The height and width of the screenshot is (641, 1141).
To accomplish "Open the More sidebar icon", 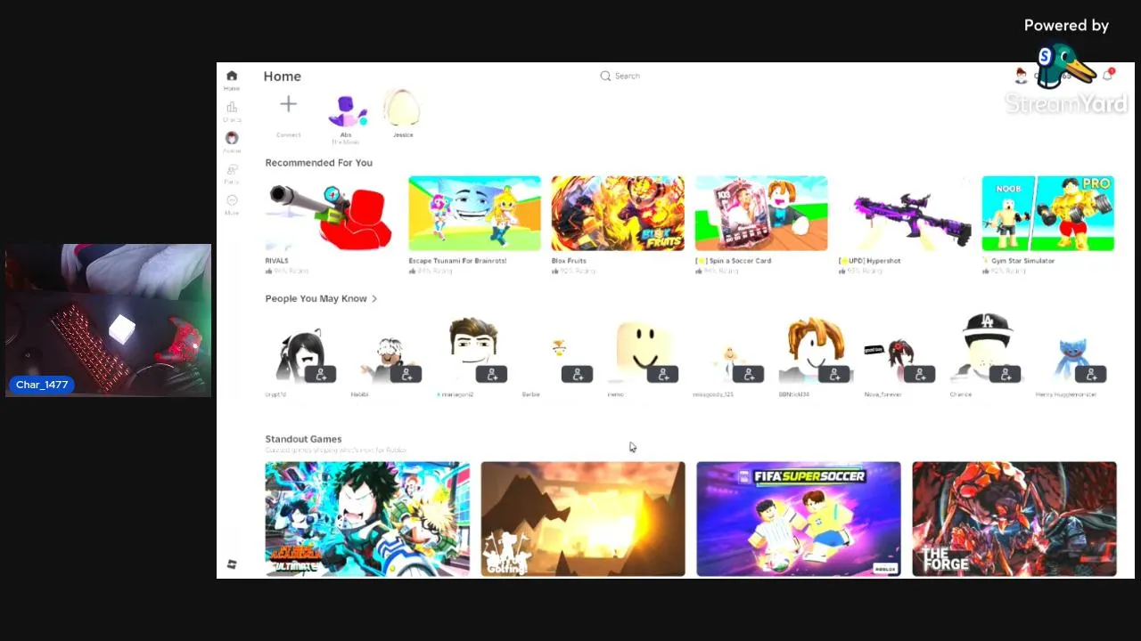I will tap(232, 201).
